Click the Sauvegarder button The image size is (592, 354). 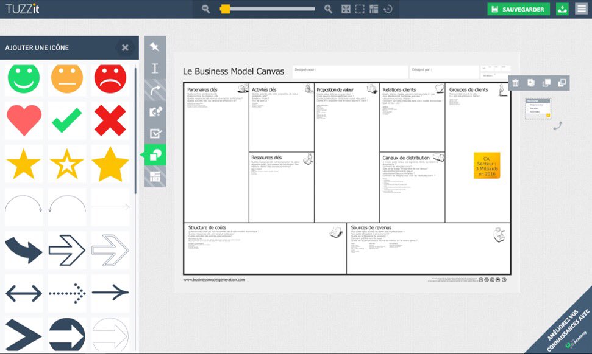click(x=518, y=9)
